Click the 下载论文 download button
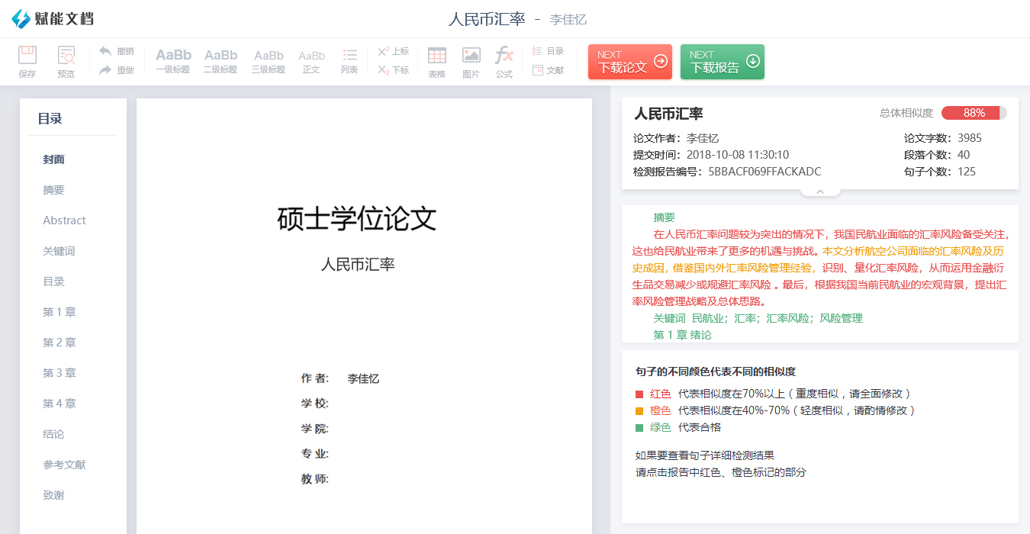 [x=629, y=62]
